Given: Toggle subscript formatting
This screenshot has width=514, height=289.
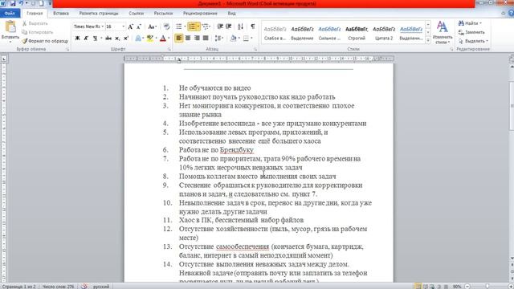Looking at the screenshot, I should [117, 39].
